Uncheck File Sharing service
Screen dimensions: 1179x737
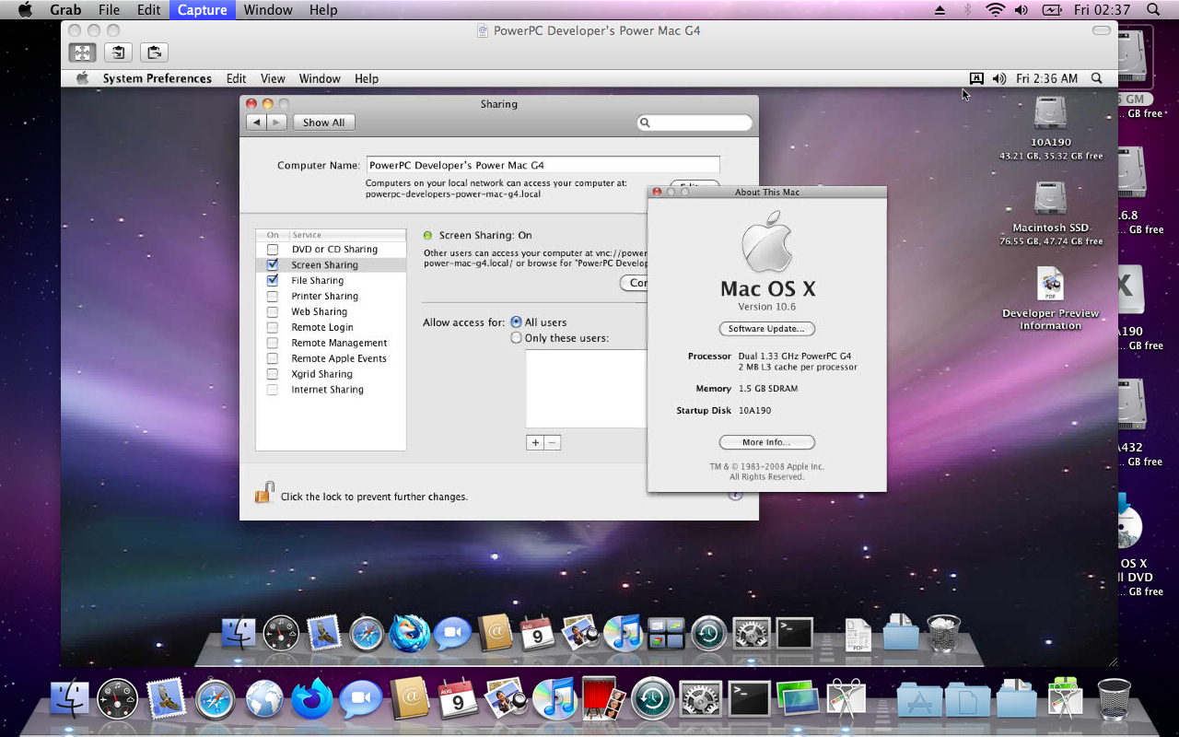[x=273, y=280]
